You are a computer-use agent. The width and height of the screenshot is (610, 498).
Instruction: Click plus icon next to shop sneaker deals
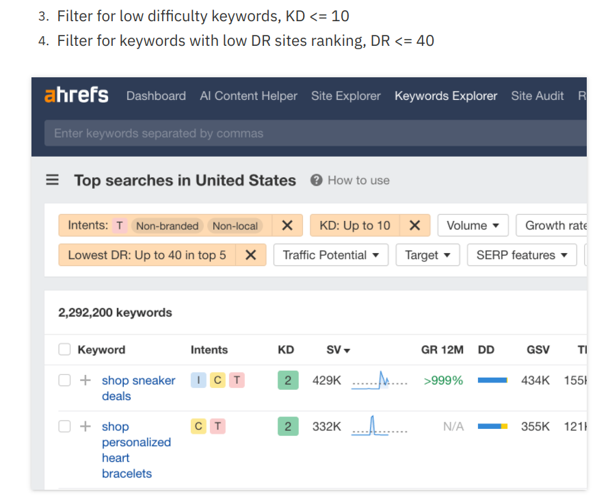(85, 380)
